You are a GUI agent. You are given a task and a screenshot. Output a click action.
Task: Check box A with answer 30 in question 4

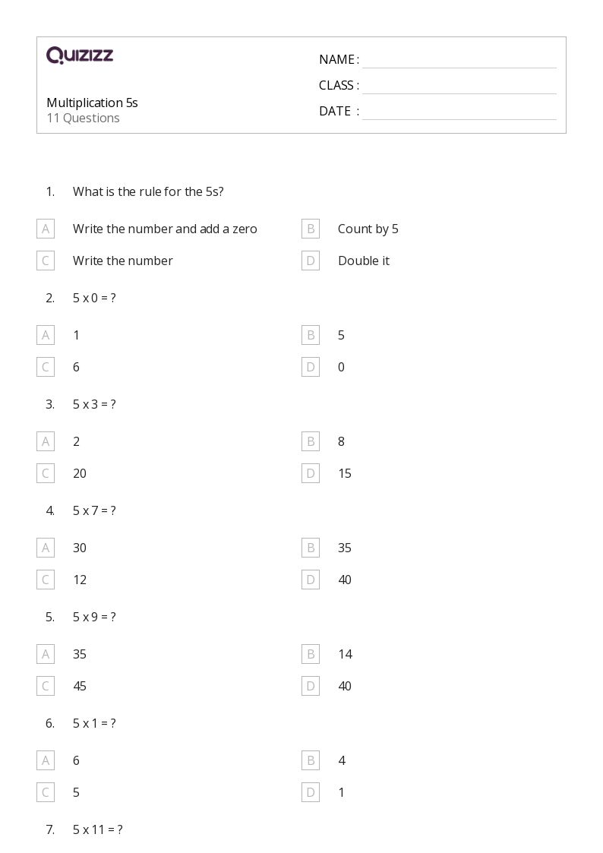click(46, 548)
